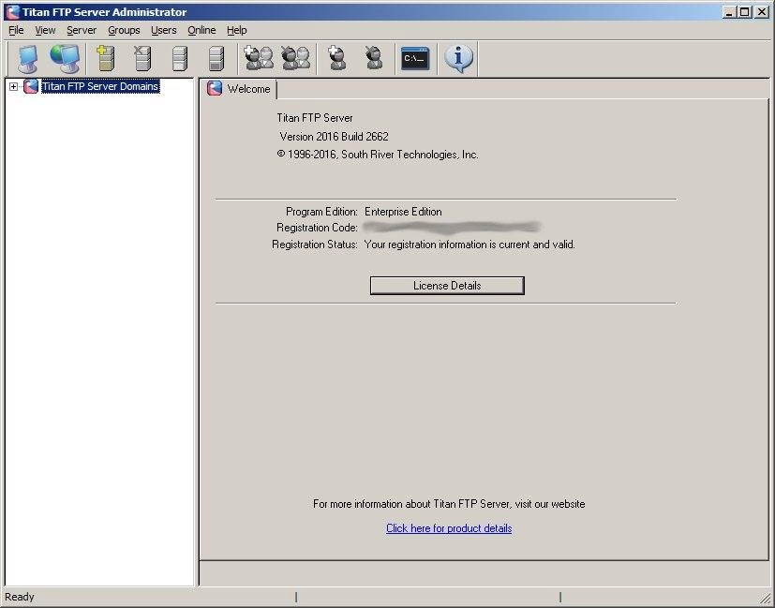Click the 'Ready' status bar text
This screenshot has height=608, width=775.
(20, 597)
